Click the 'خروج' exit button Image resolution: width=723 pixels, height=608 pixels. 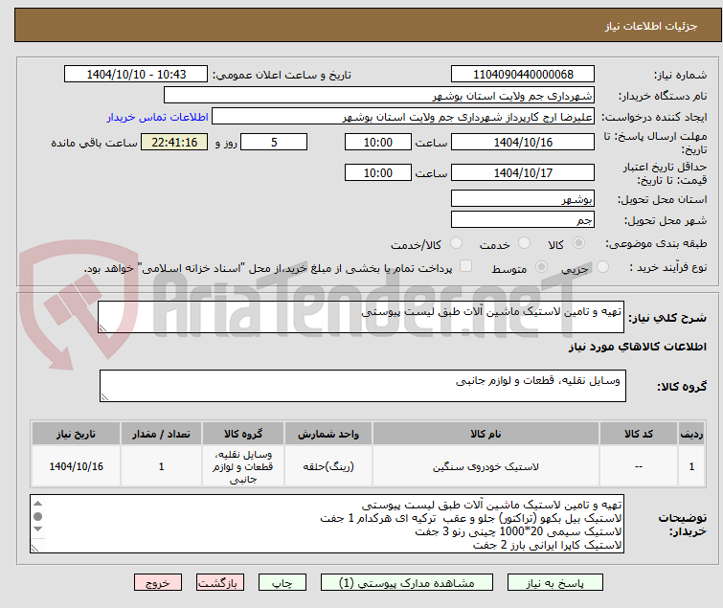[158, 583]
